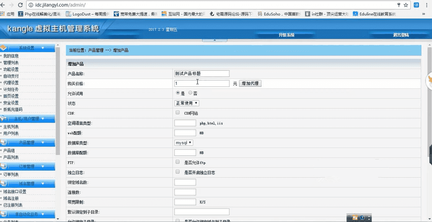
Task: Open the 应用 apps grid shortcut
Action: pyautogui.click(x=7, y=14)
